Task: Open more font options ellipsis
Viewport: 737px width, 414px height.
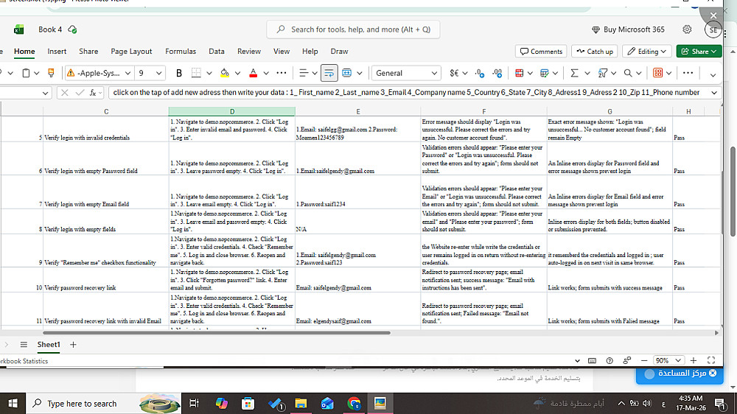Action: (282, 74)
